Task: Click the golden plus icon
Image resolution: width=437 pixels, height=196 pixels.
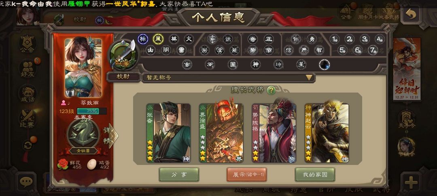Action: pyautogui.click(x=411, y=183)
